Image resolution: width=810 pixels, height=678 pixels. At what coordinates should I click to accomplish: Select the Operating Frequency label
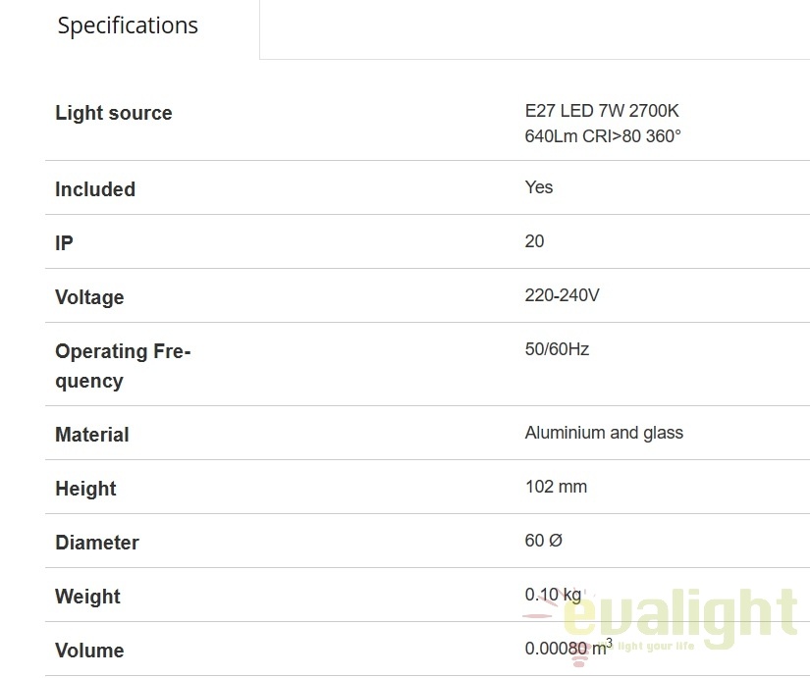(x=123, y=366)
